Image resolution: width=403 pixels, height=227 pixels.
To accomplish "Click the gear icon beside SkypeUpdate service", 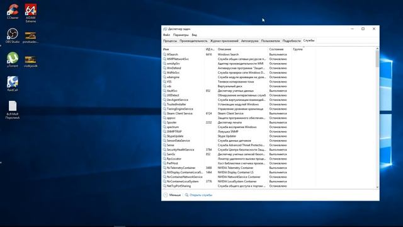I will tap(164, 136).
